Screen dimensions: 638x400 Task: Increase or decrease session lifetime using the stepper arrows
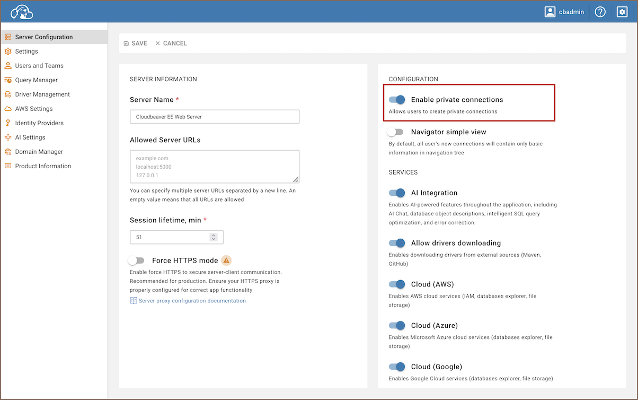coord(214,237)
